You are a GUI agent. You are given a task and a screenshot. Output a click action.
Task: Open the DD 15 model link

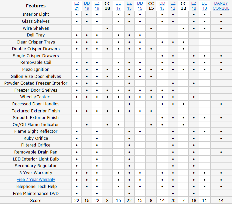point(140,6)
